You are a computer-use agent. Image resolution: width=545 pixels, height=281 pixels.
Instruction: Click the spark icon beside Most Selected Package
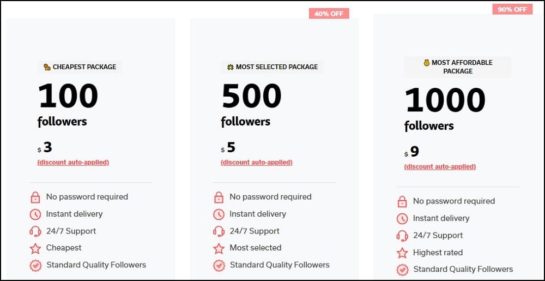[x=230, y=67]
